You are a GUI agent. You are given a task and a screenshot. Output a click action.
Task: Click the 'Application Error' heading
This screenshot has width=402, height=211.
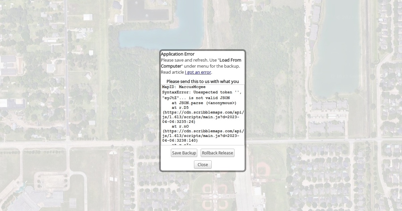pos(178,54)
